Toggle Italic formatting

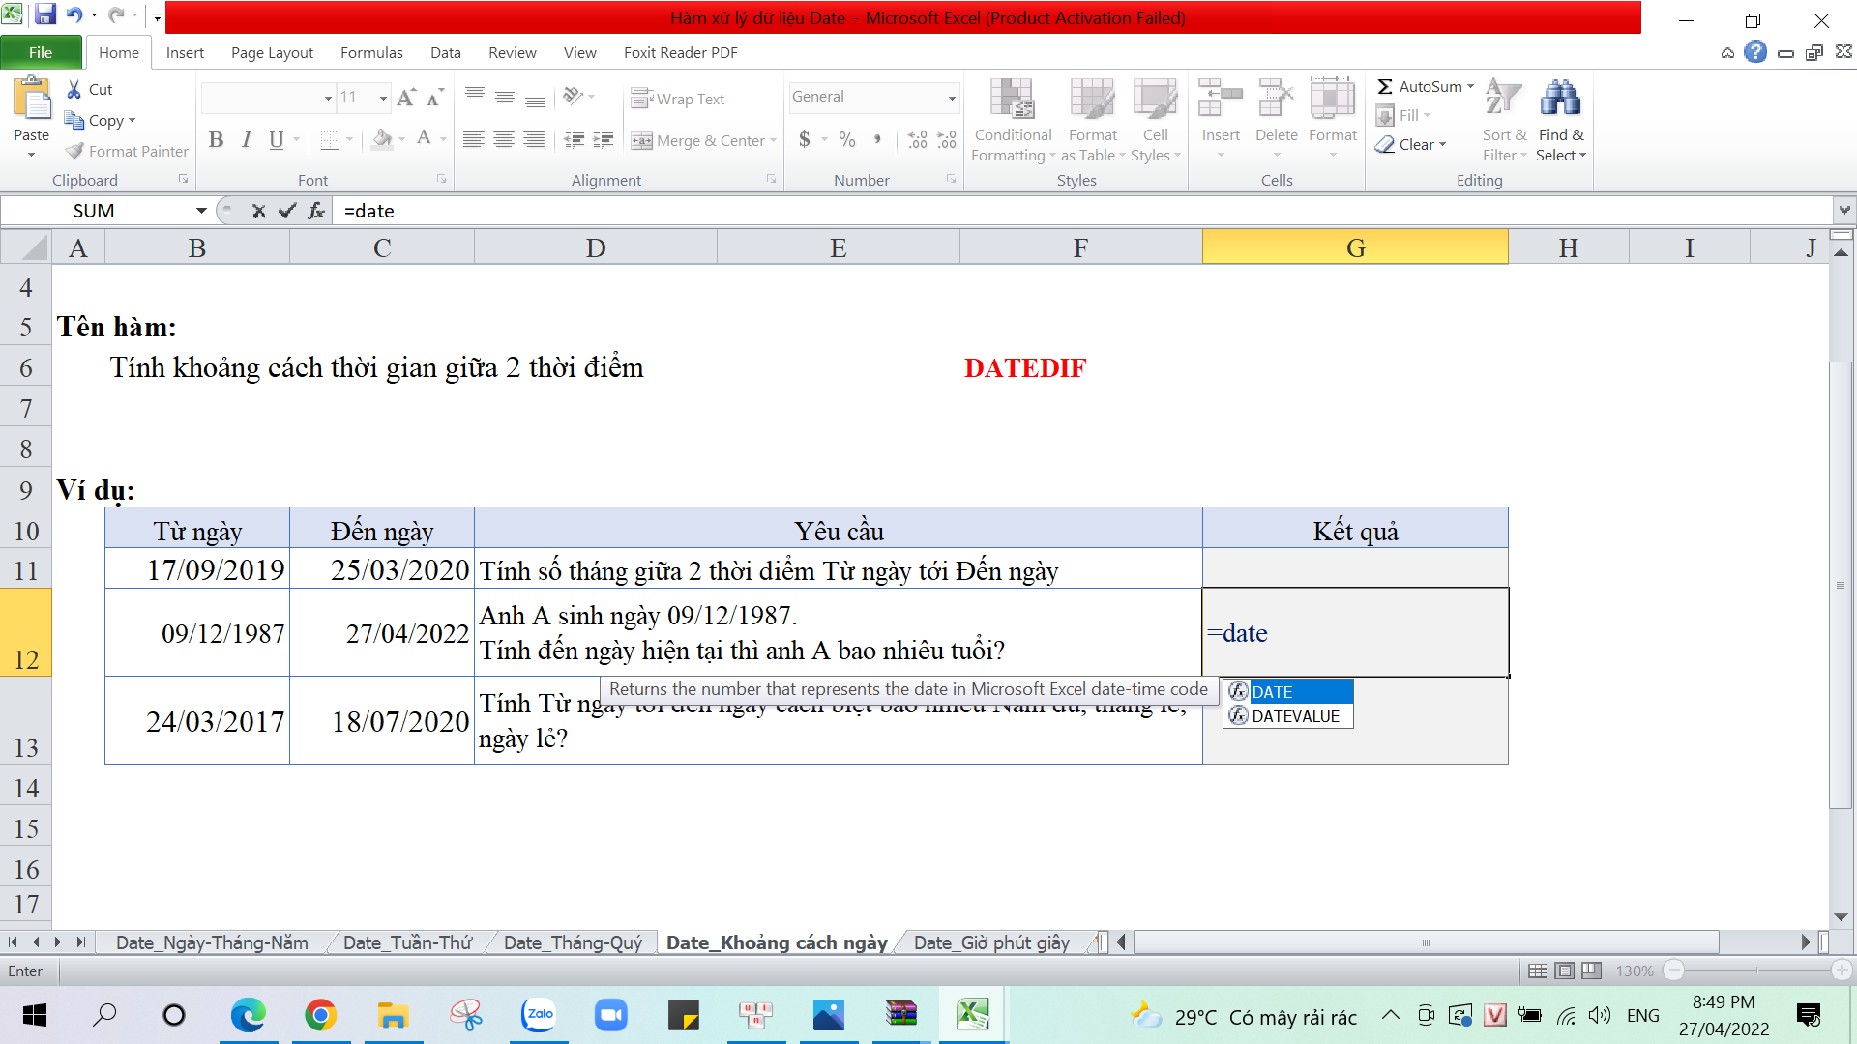[x=246, y=140]
